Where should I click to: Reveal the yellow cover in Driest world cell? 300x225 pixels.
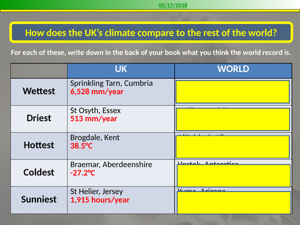click(233, 119)
